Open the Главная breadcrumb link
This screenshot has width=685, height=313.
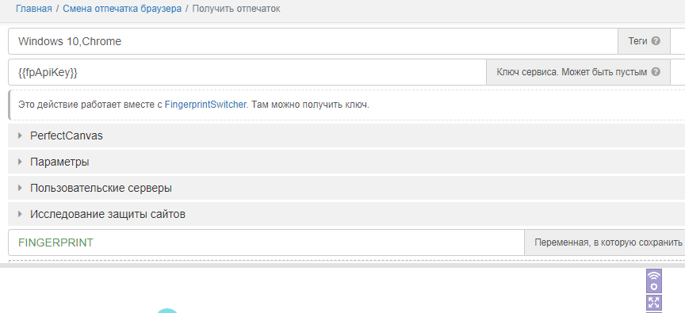33,8
